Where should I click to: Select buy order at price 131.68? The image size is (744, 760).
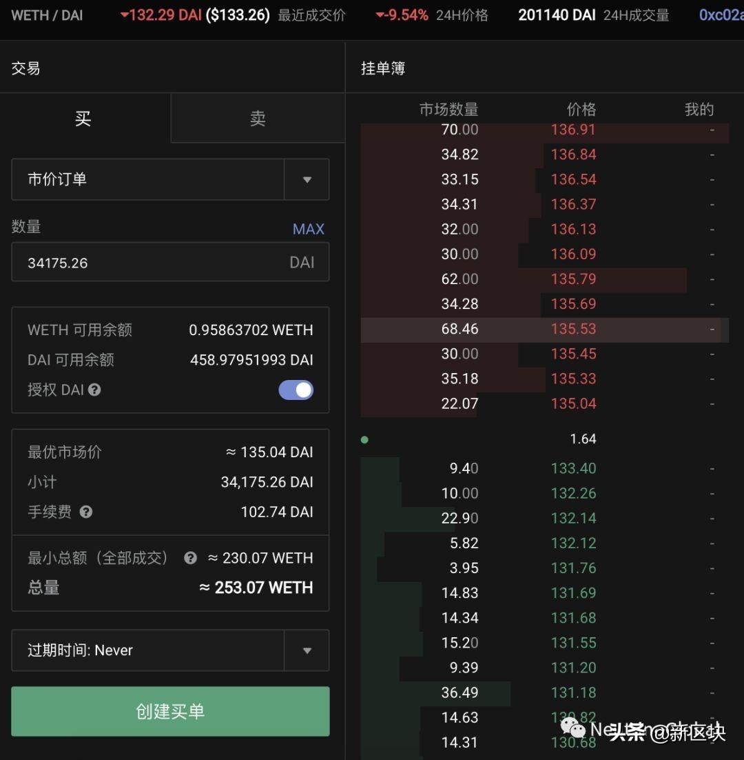point(545,618)
